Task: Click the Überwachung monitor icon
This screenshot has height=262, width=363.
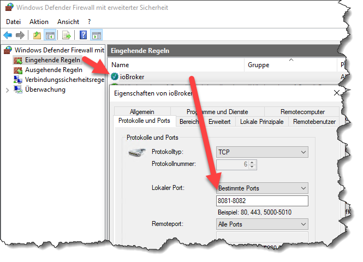Action: point(18,90)
